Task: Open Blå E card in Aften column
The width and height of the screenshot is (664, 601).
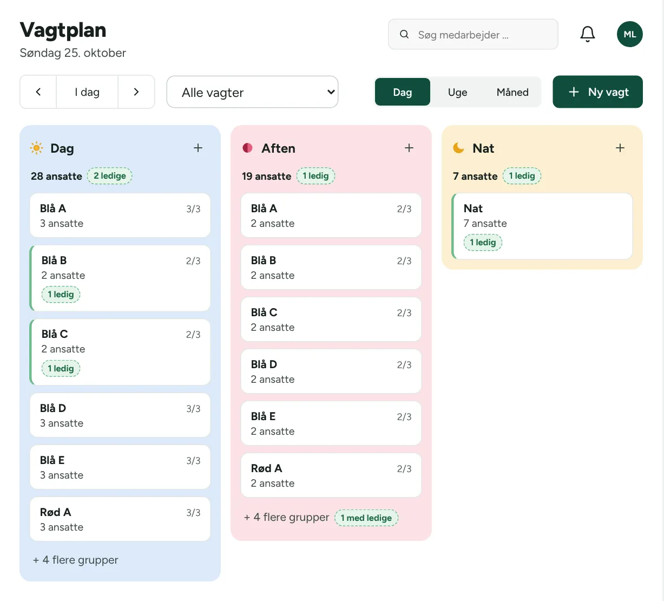Action: point(331,423)
